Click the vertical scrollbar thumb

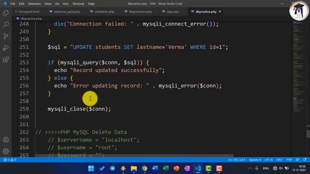pos(308,134)
